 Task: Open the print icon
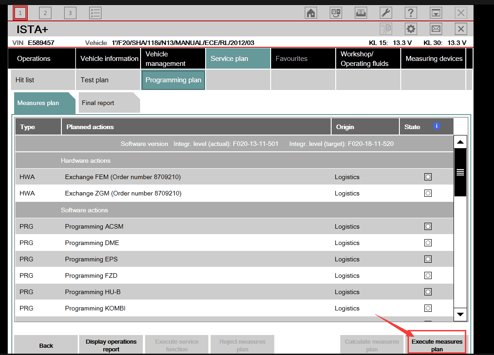tap(361, 13)
